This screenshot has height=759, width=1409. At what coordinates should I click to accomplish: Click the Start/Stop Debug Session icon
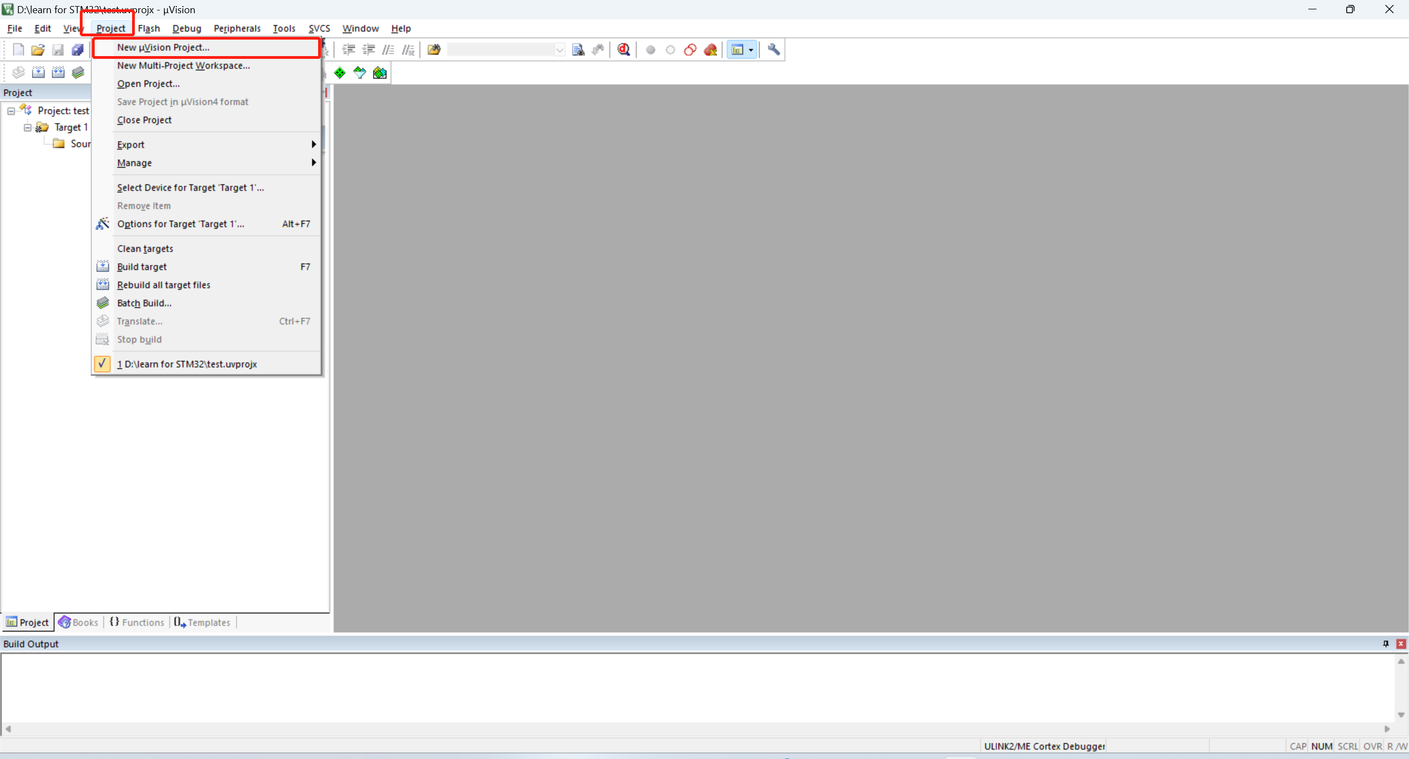pos(623,50)
